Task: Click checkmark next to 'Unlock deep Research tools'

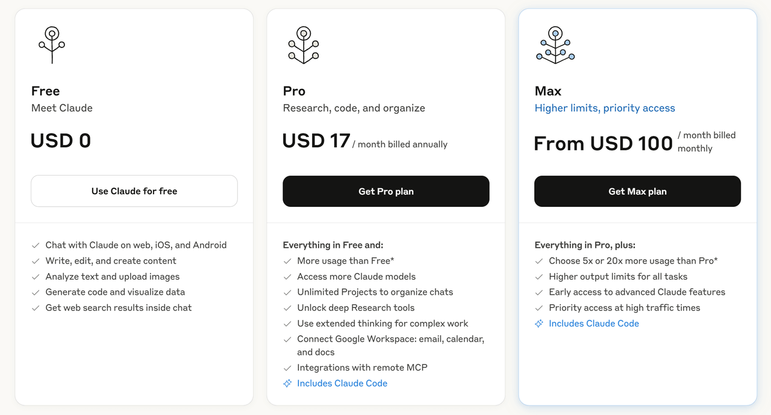Action: [x=287, y=308]
